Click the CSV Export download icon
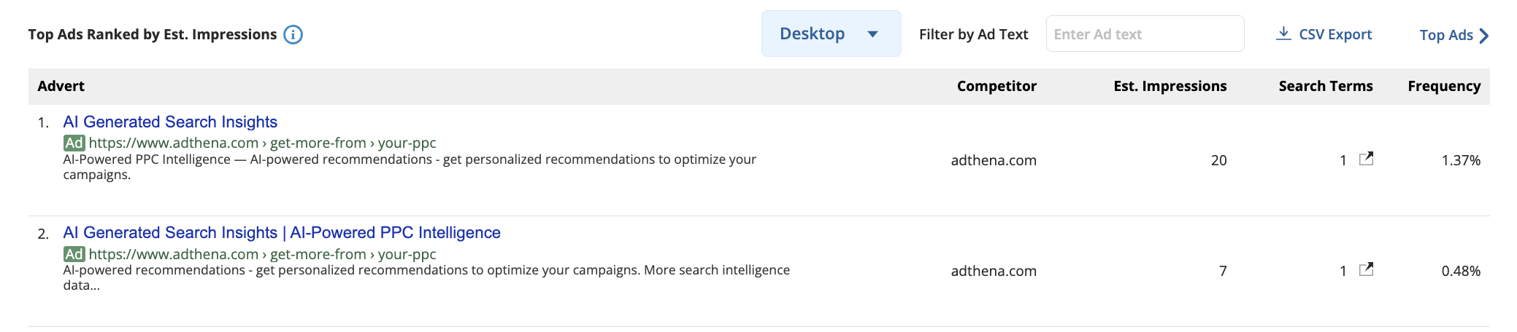This screenshot has height=332, width=1517. click(1283, 33)
